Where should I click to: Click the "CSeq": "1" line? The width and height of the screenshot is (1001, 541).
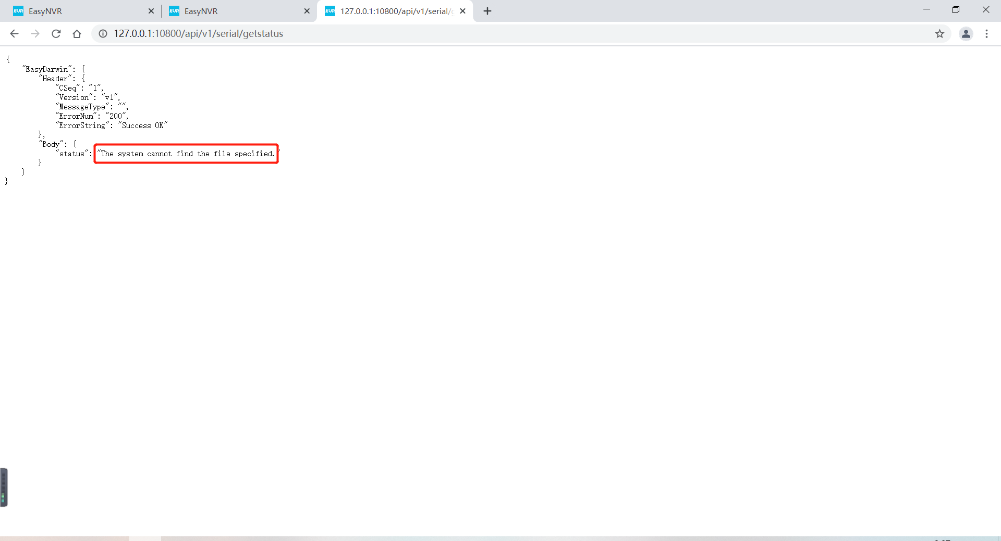click(x=79, y=88)
